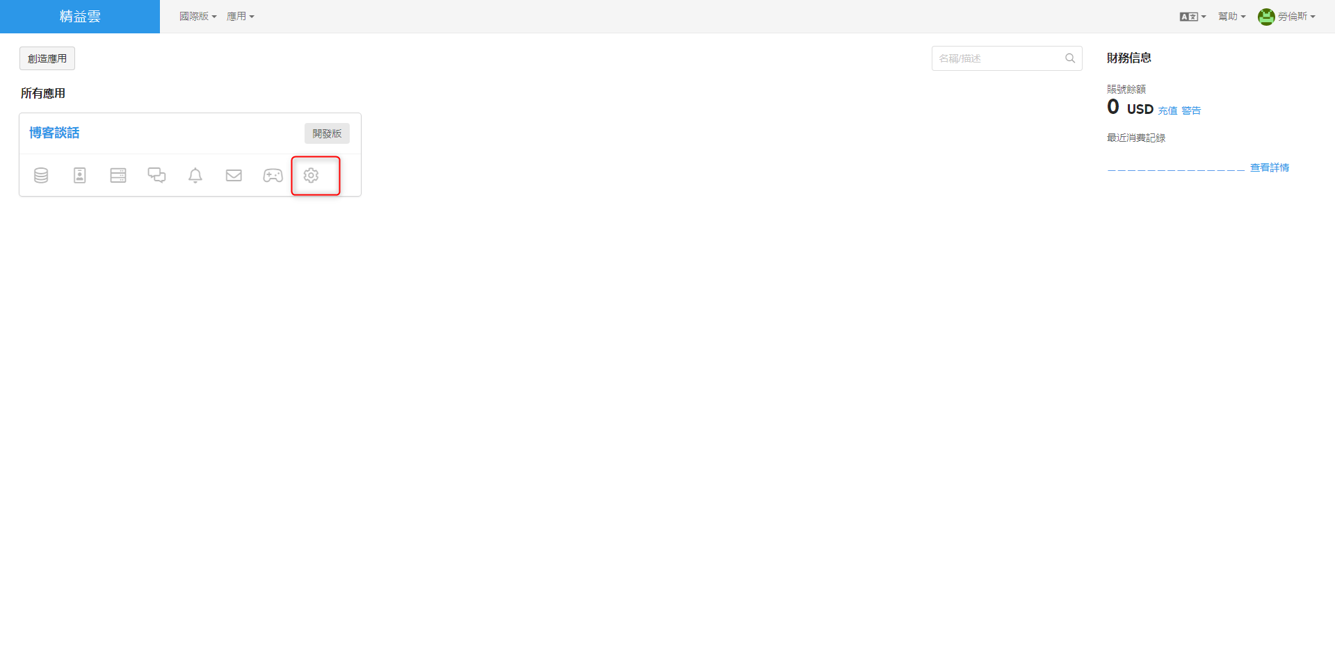Click the 創造應用 button
Image resolution: width=1335 pixels, height=651 pixels.
pyautogui.click(x=47, y=58)
